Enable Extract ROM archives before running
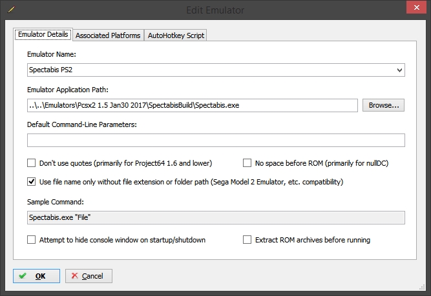431x296 pixels. coord(247,240)
